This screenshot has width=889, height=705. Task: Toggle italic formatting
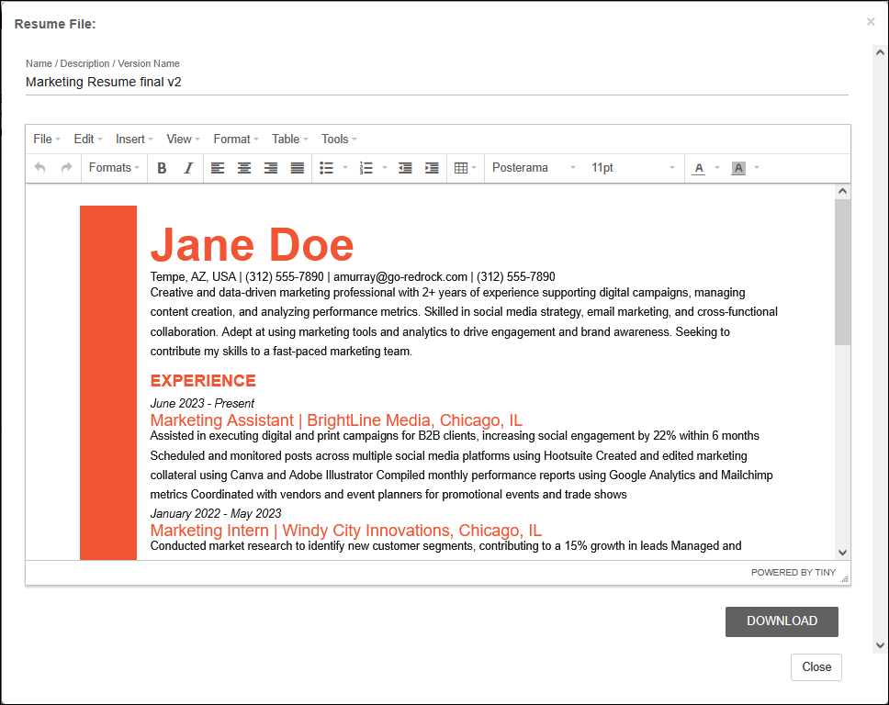coord(188,168)
